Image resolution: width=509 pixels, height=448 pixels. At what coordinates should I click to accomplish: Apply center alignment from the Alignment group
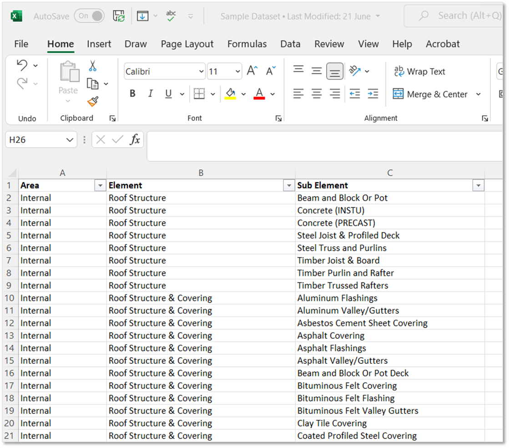click(317, 94)
